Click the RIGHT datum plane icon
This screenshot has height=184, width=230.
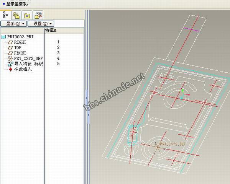click(10, 42)
